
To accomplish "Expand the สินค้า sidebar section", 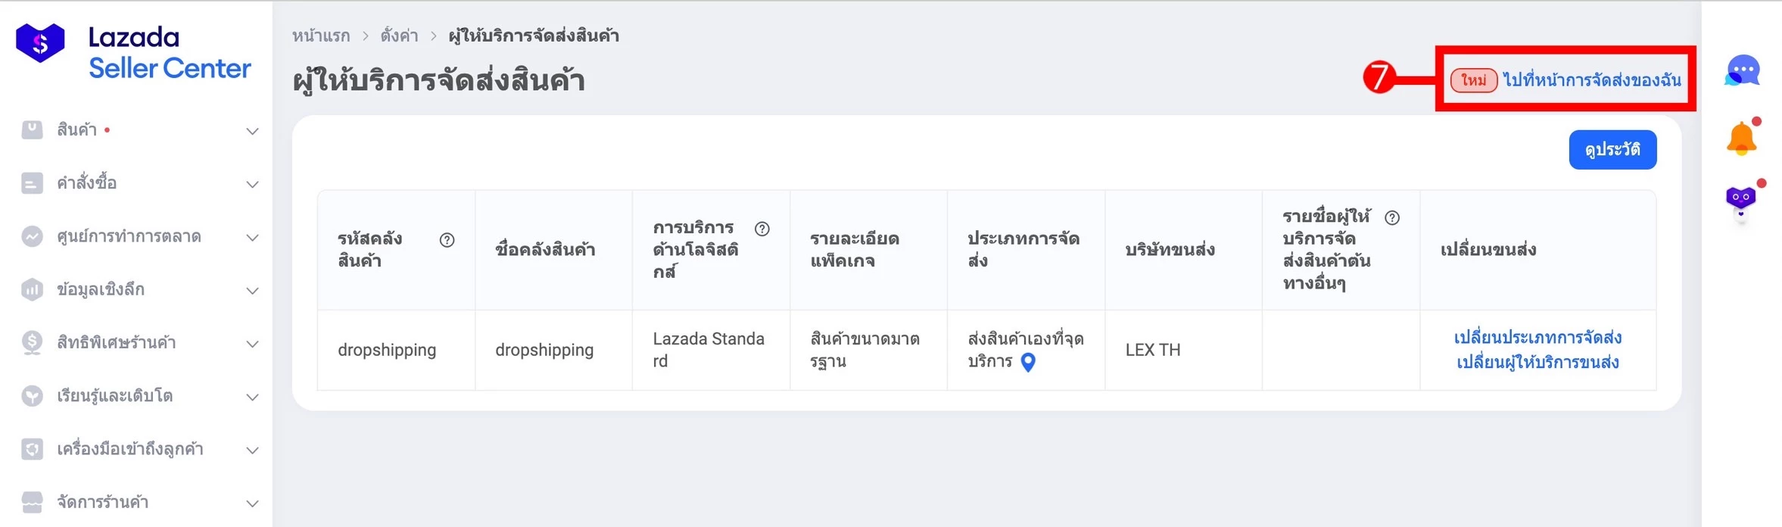I will pos(252,130).
